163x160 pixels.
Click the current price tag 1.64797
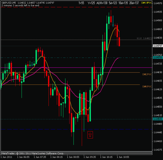pyautogui.click(x=158, y=46)
